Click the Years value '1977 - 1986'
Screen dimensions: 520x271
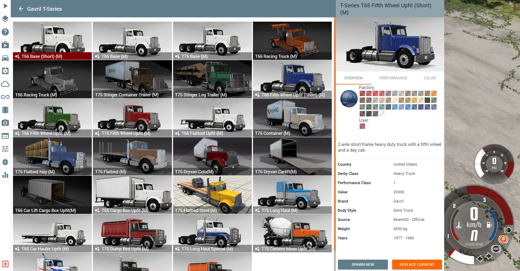404,238
